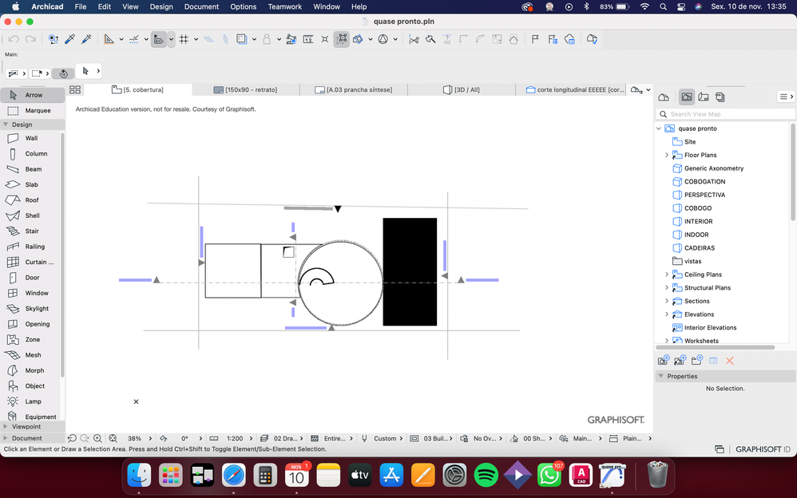
Task: Select the Mesh tool
Action: point(33,355)
